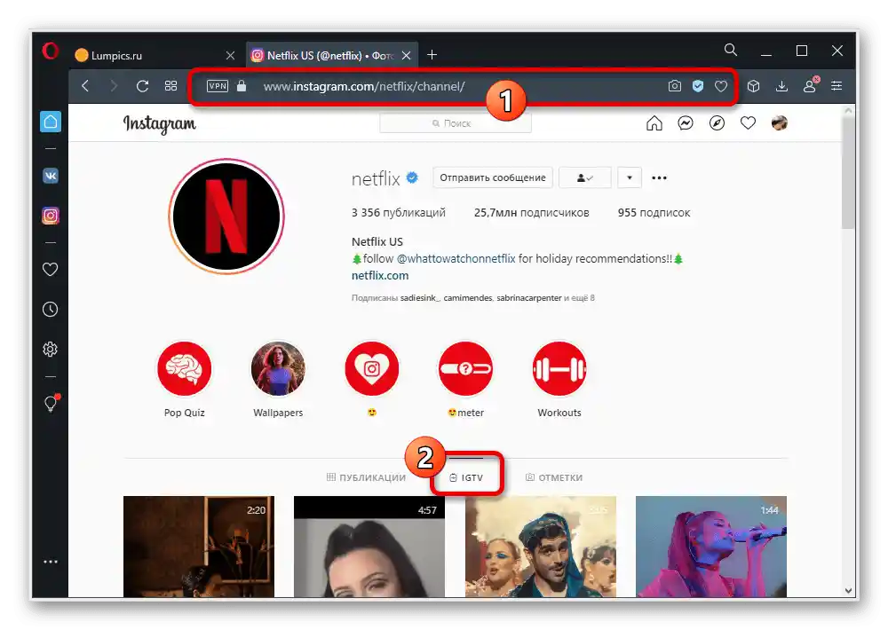
Task: Open the netflix.com link in the bio
Action: 379,275
